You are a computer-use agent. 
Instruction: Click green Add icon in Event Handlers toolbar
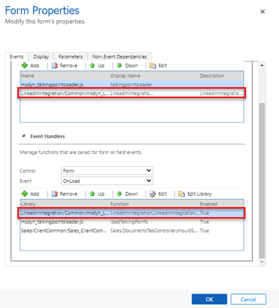(x=25, y=194)
